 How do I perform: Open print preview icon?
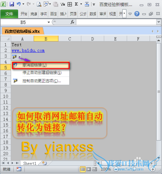pos(39,4)
